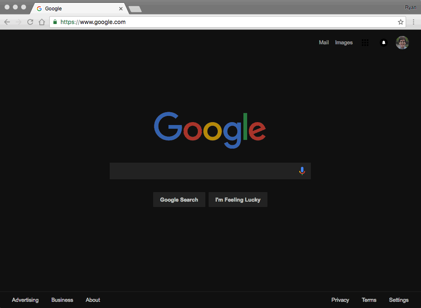Screen dimensions: 421x308
Task: Open the Mail link
Action: click(x=324, y=42)
